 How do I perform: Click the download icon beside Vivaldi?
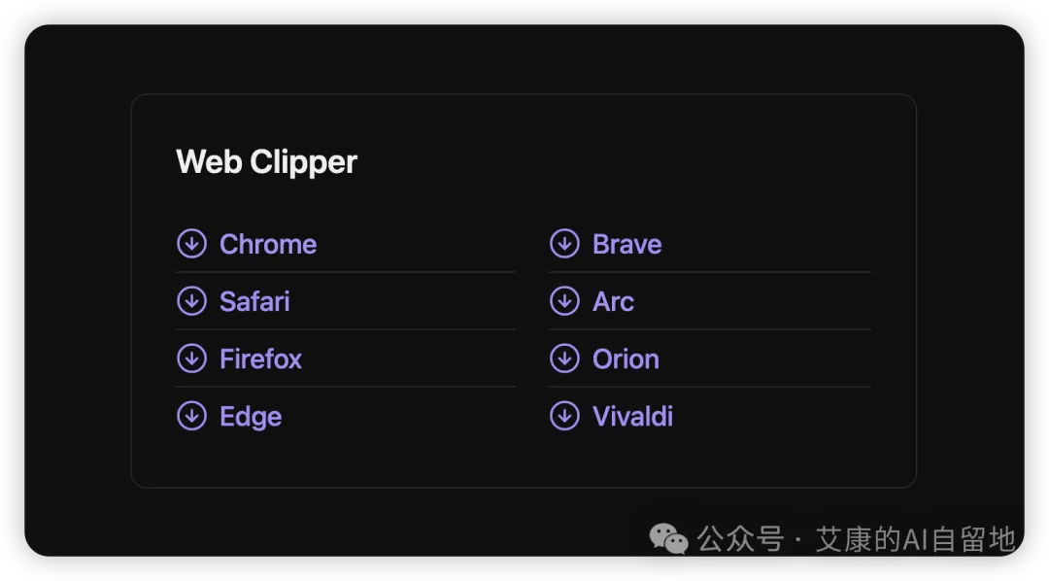tap(564, 416)
